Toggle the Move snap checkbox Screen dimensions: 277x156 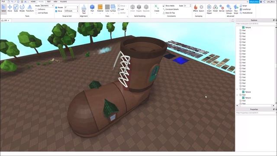(56, 11)
